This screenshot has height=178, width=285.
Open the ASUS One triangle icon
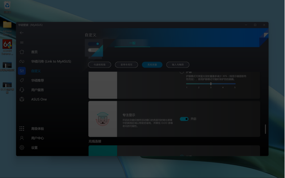(x=22, y=99)
